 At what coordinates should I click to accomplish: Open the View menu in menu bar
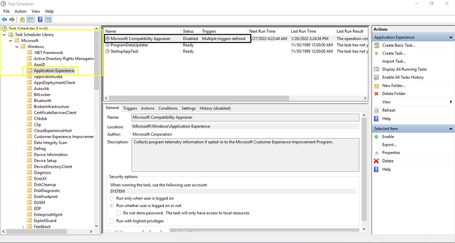click(x=36, y=11)
